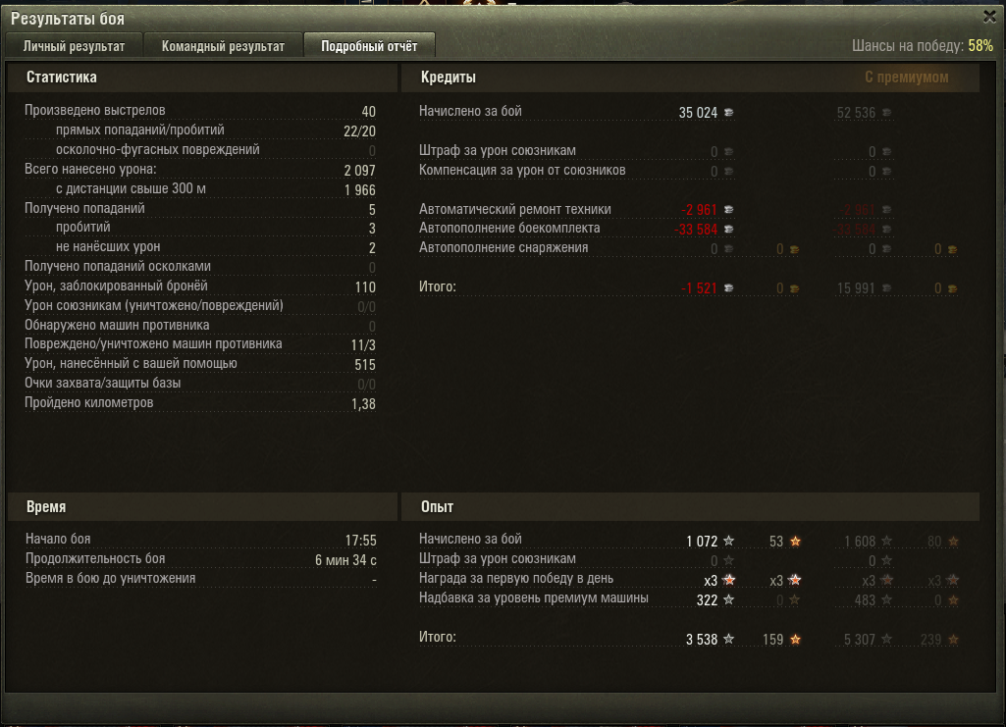Open the Командный результат tab
Image resolution: width=1006 pixels, height=727 pixels.
(x=223, y=46)
